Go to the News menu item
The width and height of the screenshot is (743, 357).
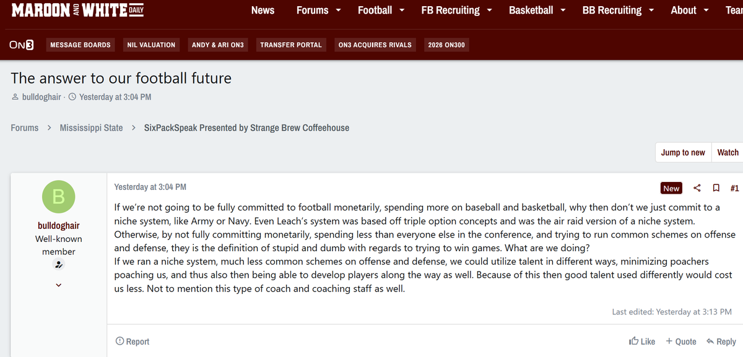click(x=263, y=10)
